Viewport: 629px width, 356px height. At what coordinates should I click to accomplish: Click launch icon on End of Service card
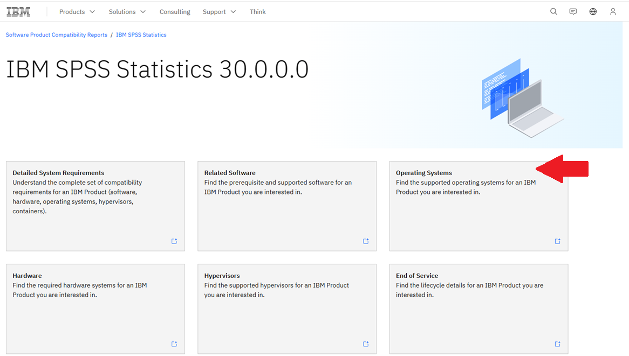pos(558,344)
